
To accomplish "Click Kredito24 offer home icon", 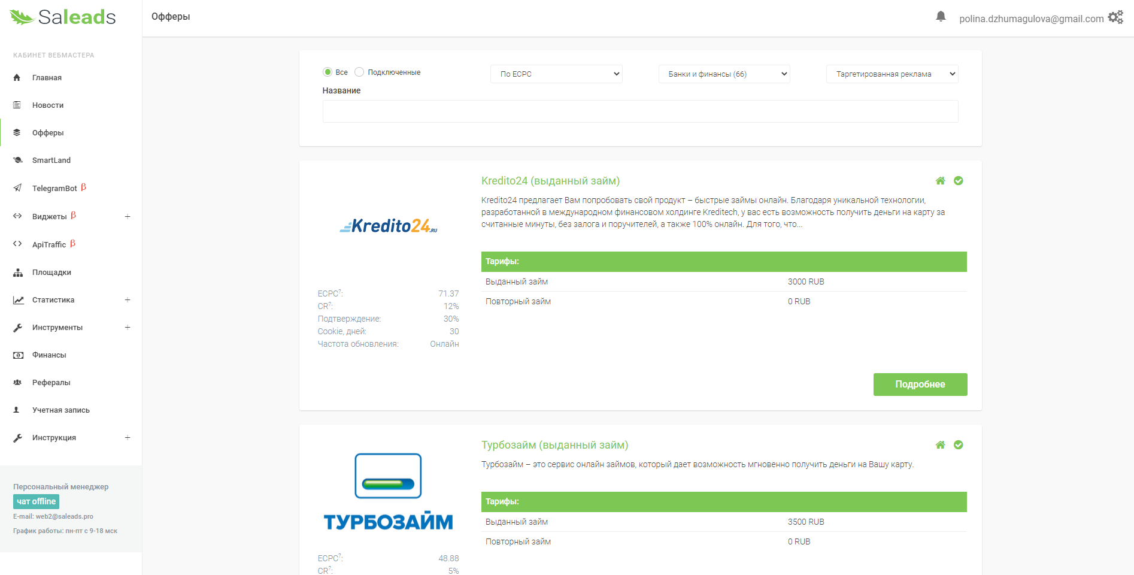I will (x=941, y=181).
